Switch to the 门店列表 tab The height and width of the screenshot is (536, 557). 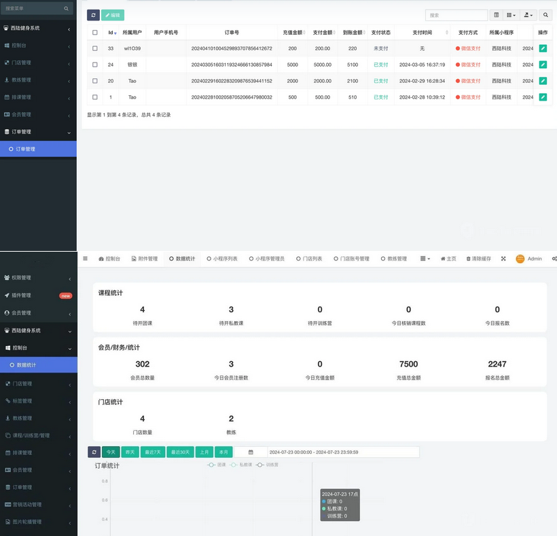point(309,258)
